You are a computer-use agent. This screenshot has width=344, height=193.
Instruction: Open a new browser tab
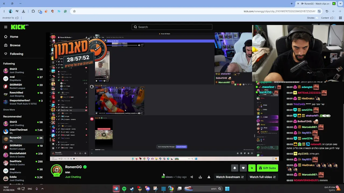coord(292,3)
